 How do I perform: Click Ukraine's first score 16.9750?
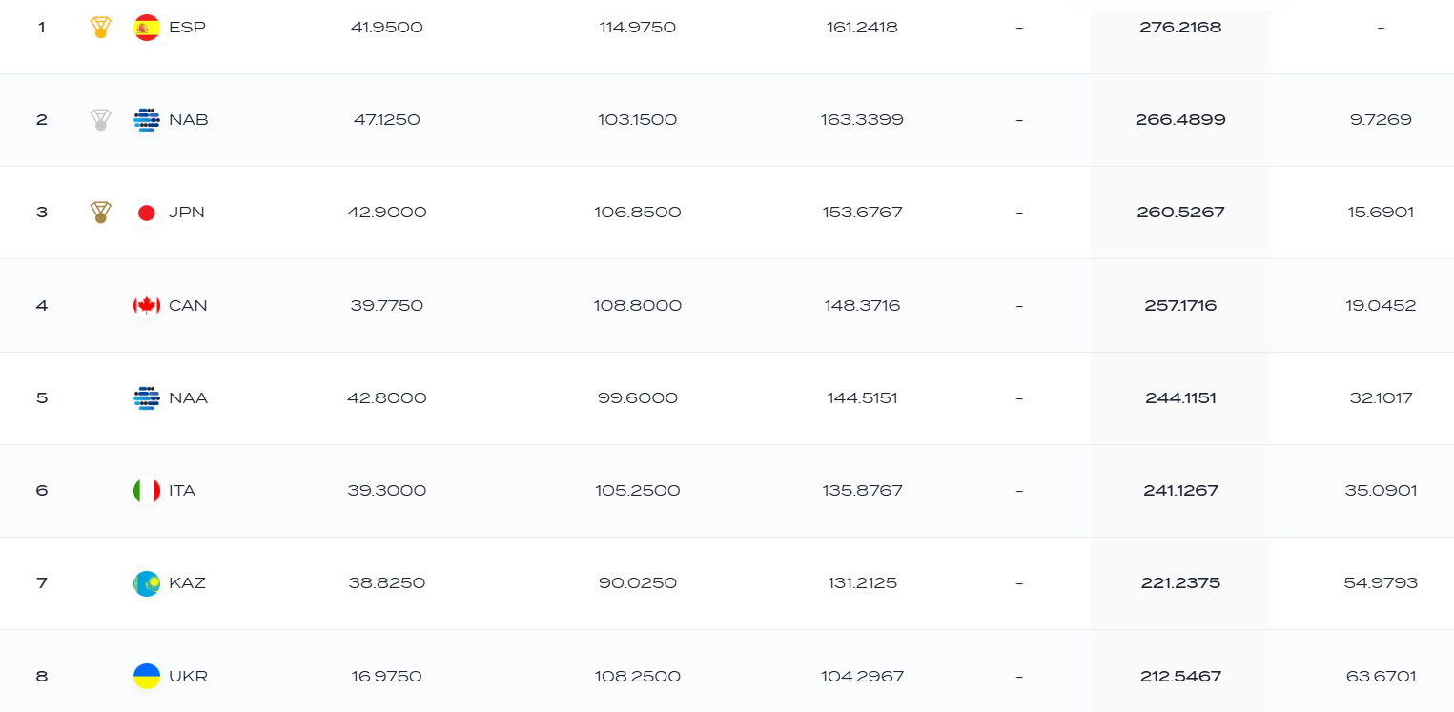coord(387,677)
